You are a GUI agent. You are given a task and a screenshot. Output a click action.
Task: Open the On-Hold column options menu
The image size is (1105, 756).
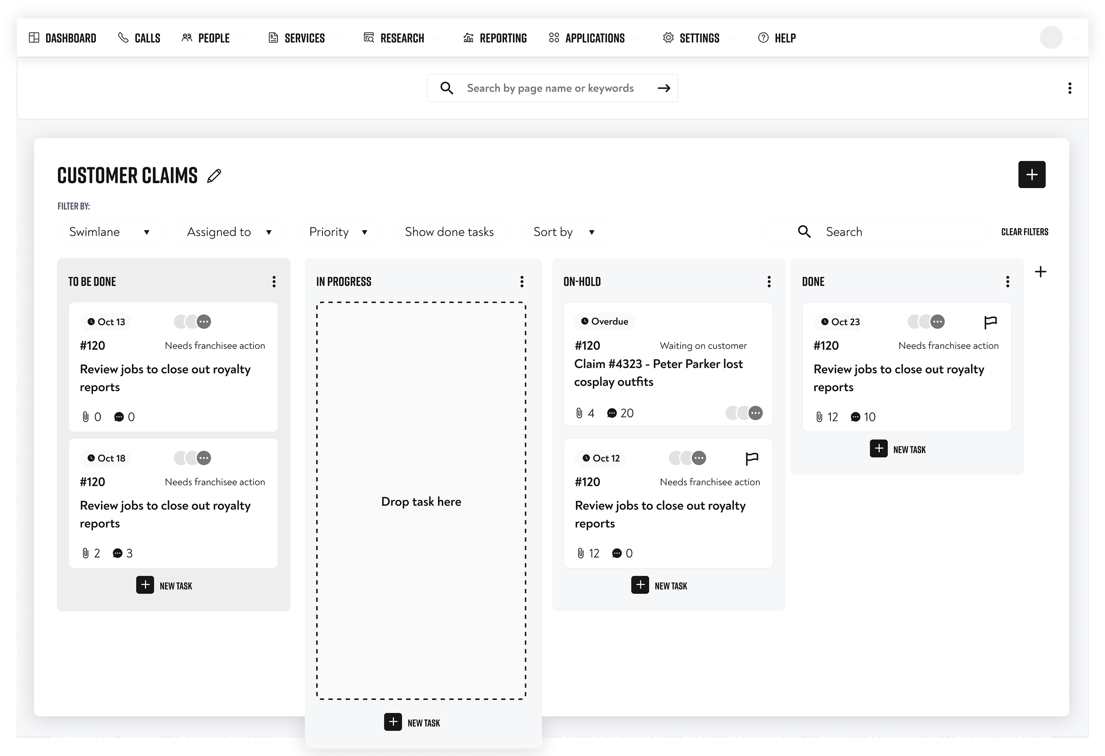click(769, 282)
